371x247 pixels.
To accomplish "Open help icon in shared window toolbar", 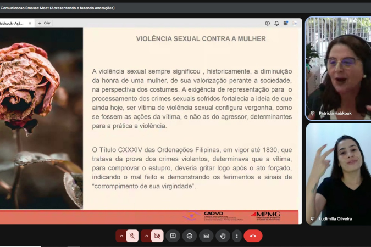I will pos(267,23).
